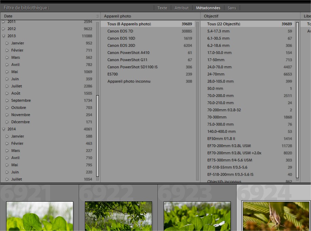Select the Attribut filter tab
Screen dimensions: 311x231
click(x=181, y=8)
